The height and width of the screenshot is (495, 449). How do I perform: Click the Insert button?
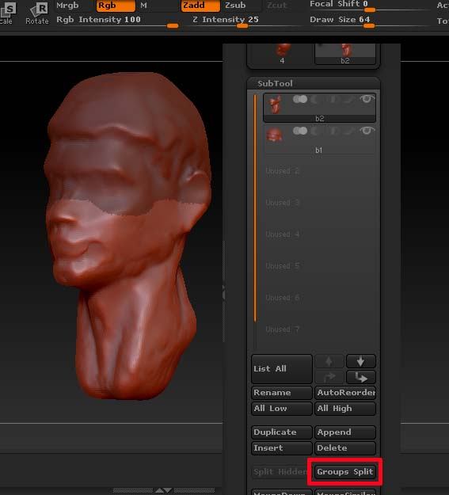tap(282, 448)
